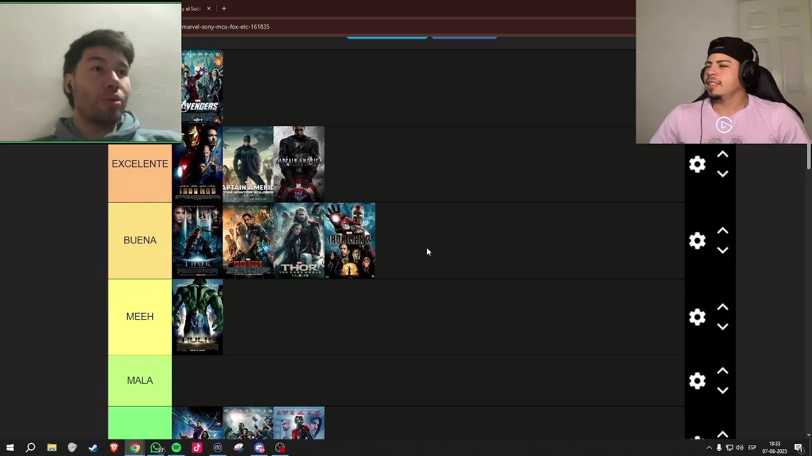Viewport: 812px width, 456px height.
Task: Open the volume control tray icon
Action: (740, 448)
